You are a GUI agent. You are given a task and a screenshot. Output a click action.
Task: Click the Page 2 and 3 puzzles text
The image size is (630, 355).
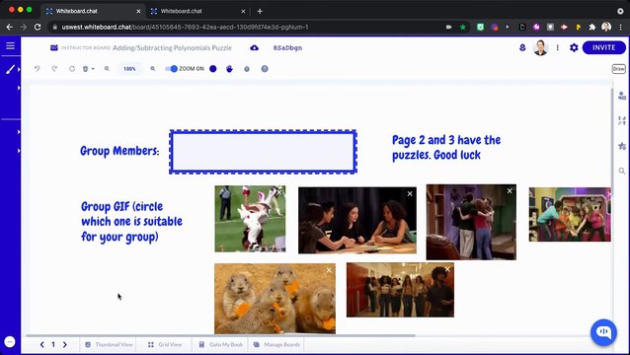pos(446,147)
